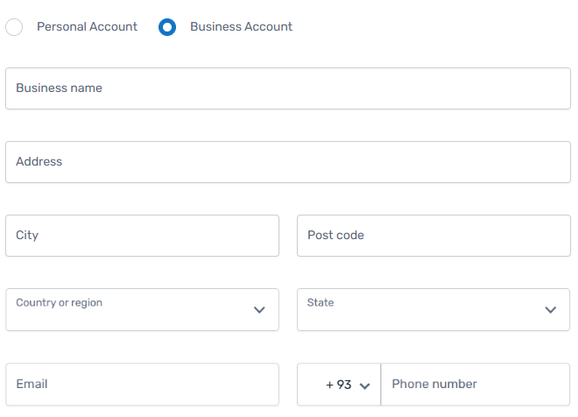Image resolution: width=578 pixels, height=417 pixels.
Task: Open the +93 dial code selector
Action: click(339, 385)
